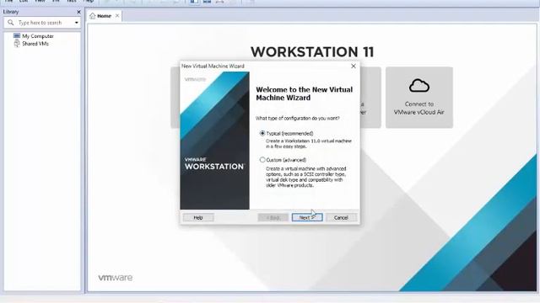
Task: Click the Next button in the wizard
Action: coord(307,217)
